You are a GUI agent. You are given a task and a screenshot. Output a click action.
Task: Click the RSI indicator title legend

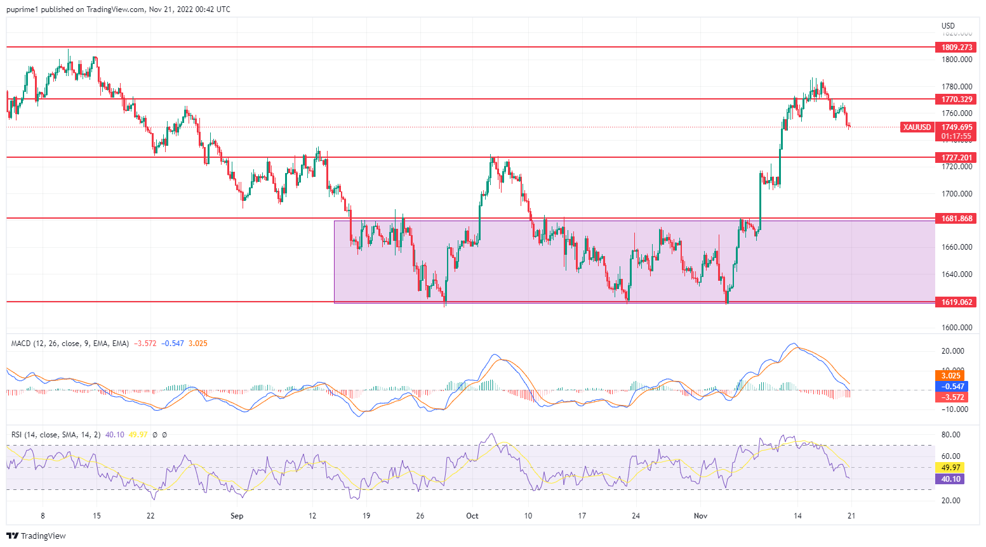pyautogui.click(x=56, y=435)
